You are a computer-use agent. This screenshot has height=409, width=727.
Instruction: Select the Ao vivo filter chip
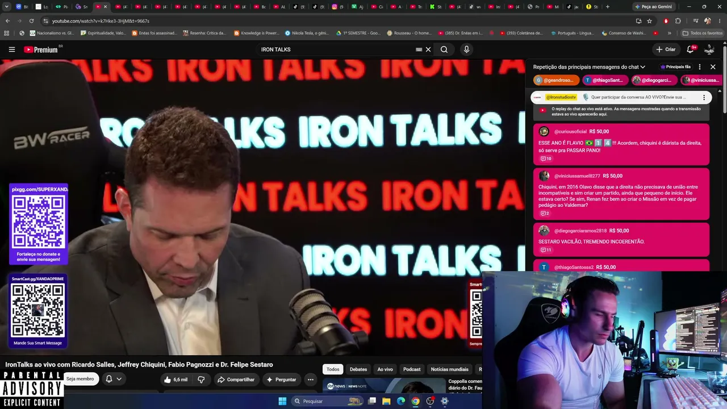click(385, 369)
